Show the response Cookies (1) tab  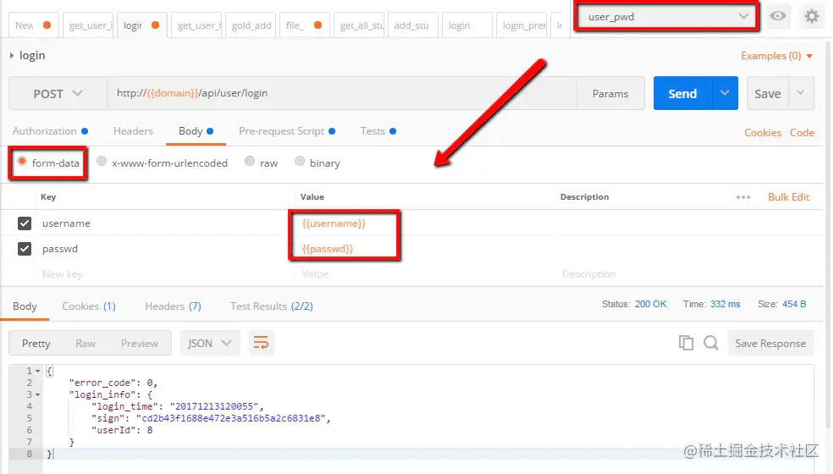click(x=89, y=306)
